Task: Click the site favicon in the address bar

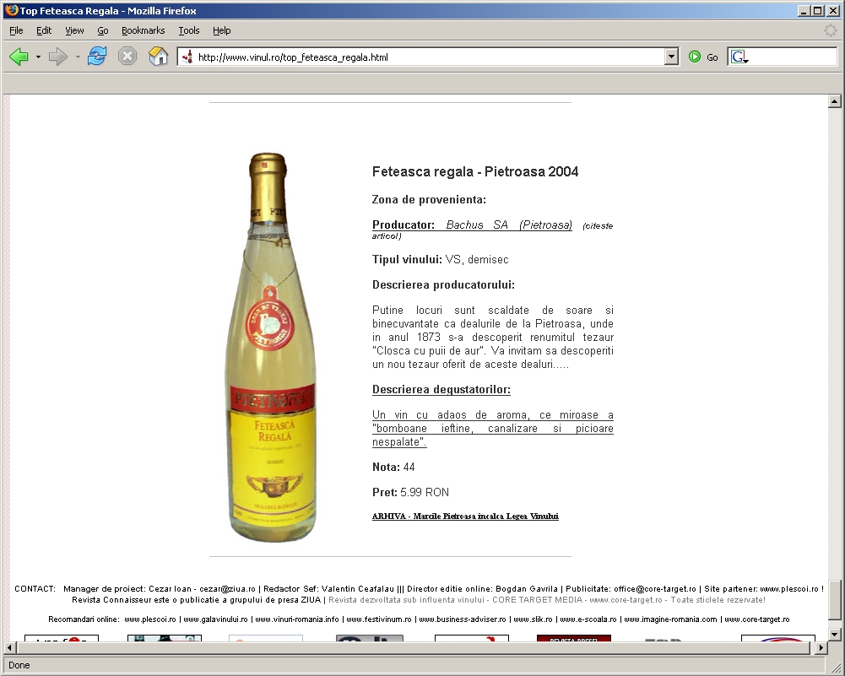Action: [x=187, y=57]
